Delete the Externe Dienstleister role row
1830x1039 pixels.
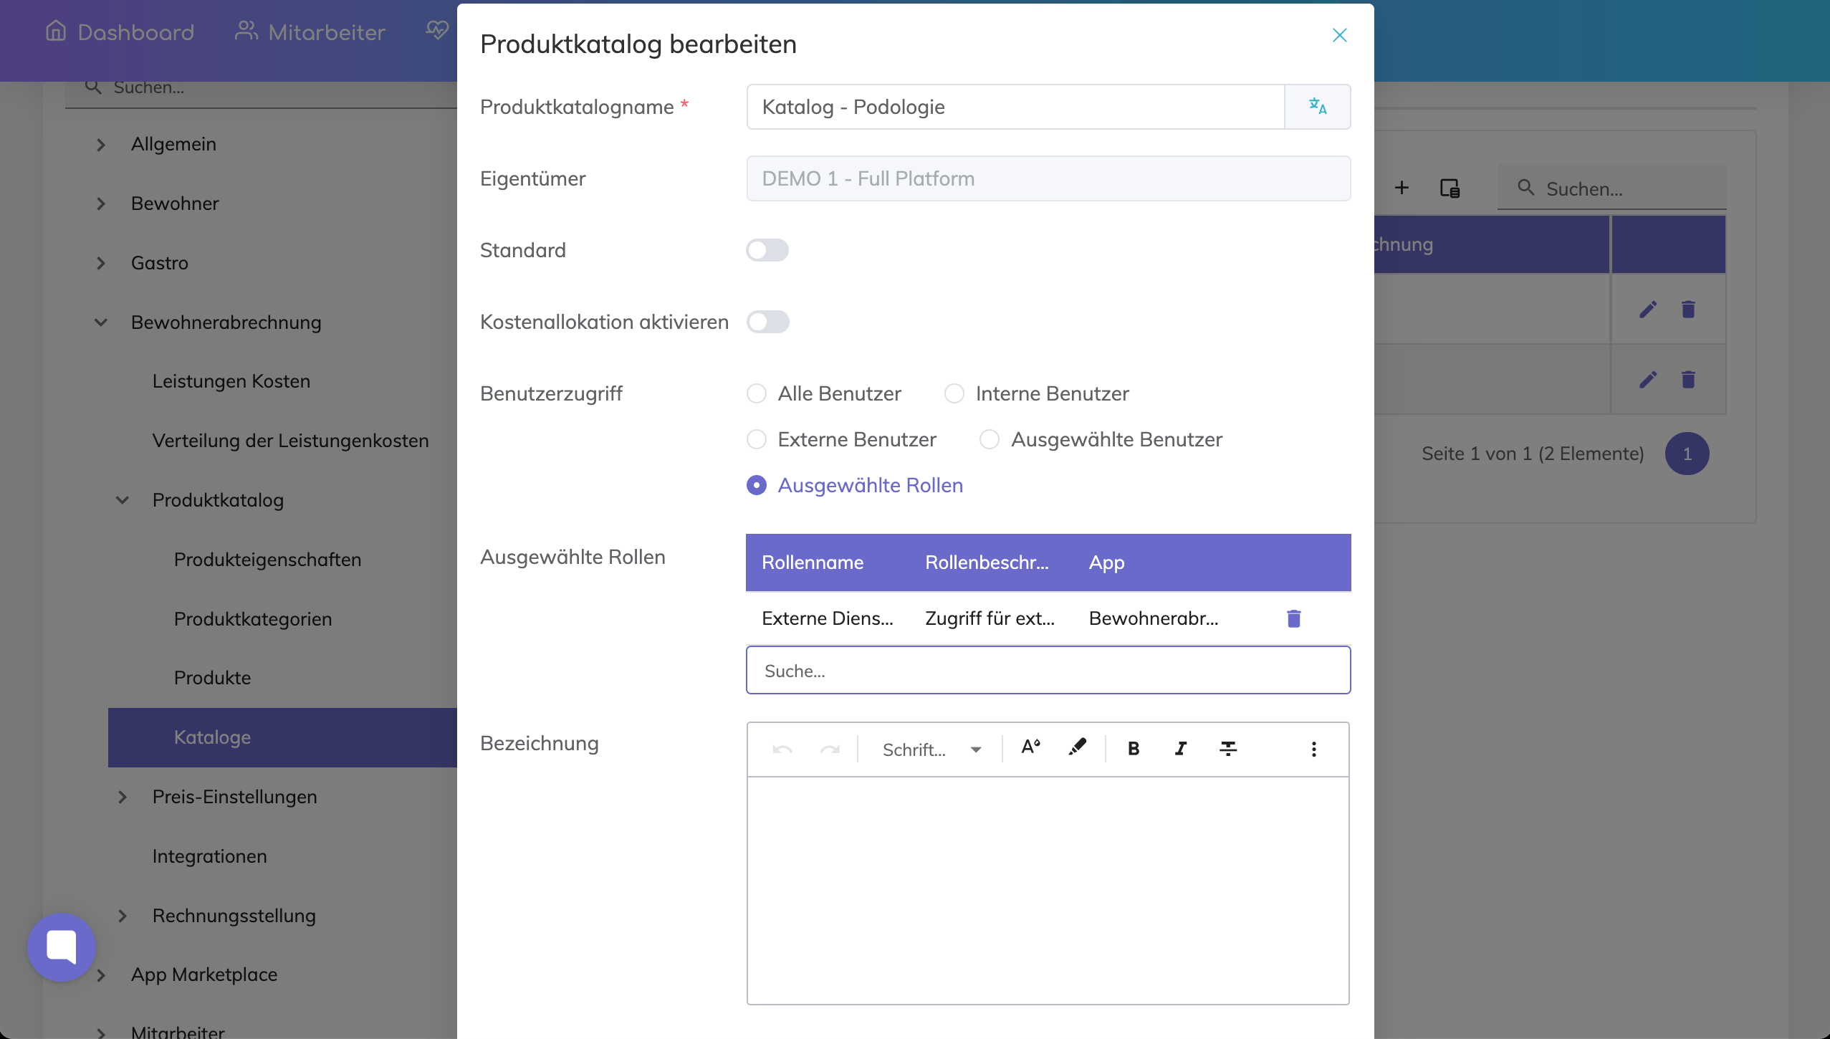click(1293, 618)
